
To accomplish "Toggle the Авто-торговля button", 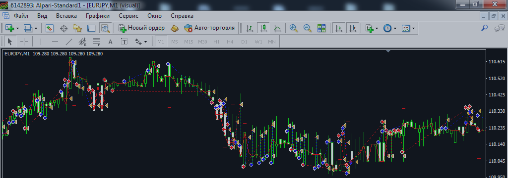I will 209,28.
